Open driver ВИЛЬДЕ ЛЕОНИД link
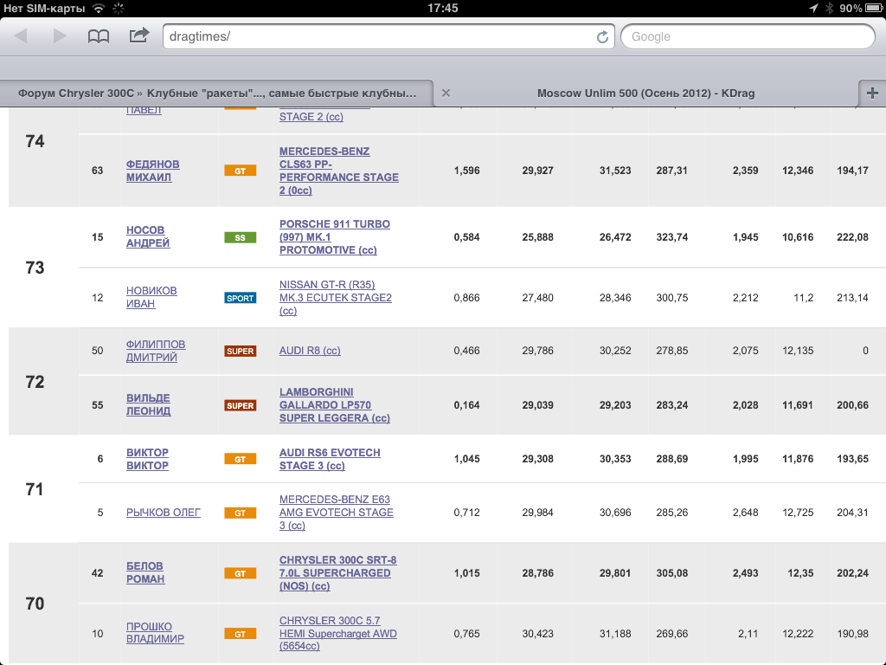The height and width of the screenshot is (665, 886). 148,404
